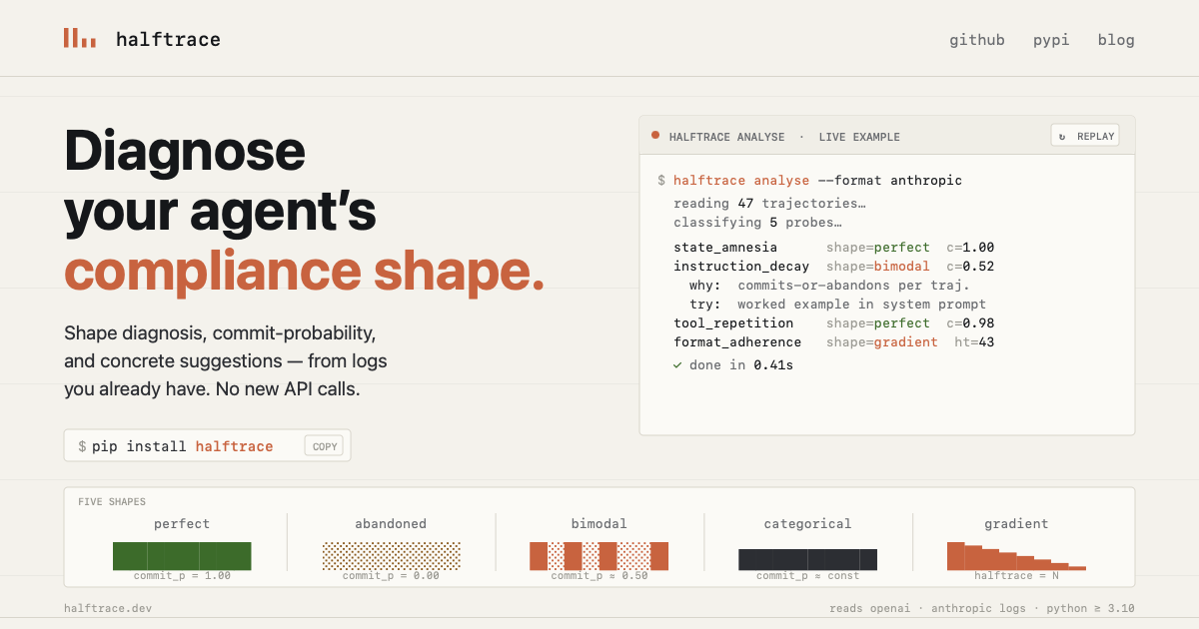
Task: Open the blog link in the header
Action: tap(1116, 40)
